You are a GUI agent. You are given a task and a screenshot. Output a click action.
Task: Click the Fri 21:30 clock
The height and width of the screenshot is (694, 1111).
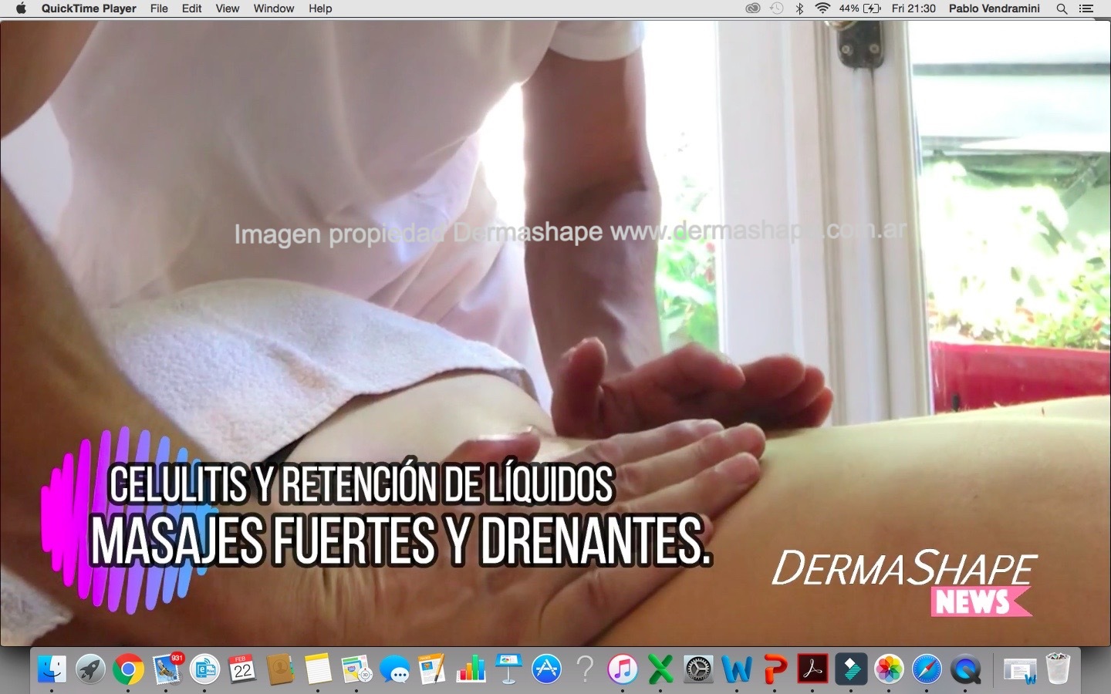(913, 8)
